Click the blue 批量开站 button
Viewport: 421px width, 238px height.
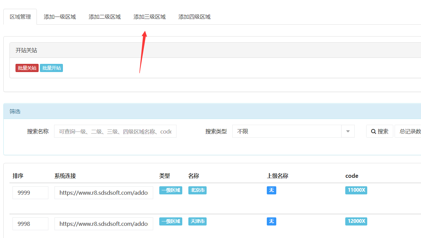pos(51,68)
